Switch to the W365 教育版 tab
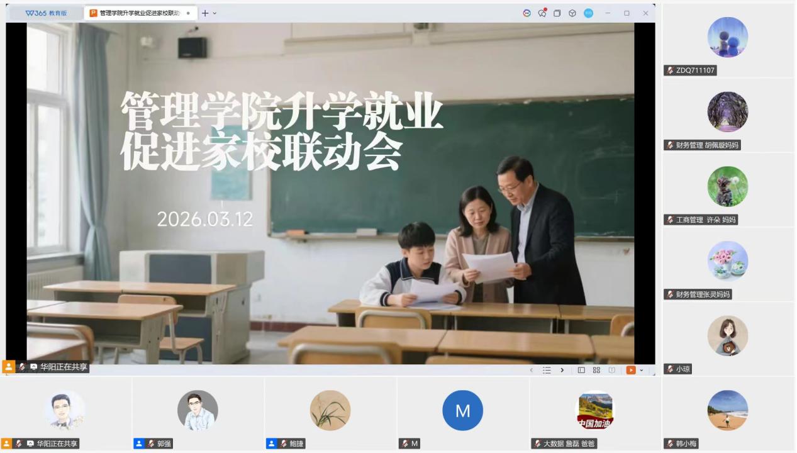Viewport: 797px width, 453px height. point(46,13)
